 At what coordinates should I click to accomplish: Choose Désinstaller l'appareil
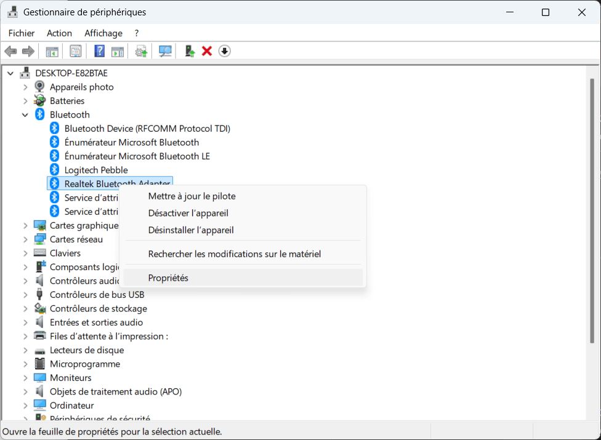(x=242, y=230)
